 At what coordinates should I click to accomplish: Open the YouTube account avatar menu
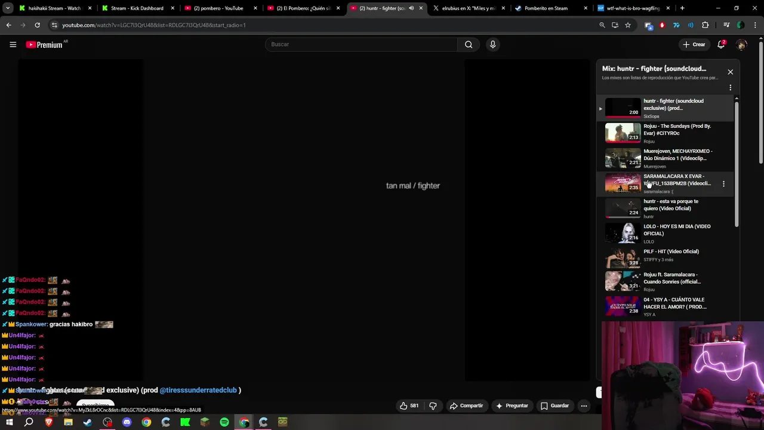click(741, 44)
